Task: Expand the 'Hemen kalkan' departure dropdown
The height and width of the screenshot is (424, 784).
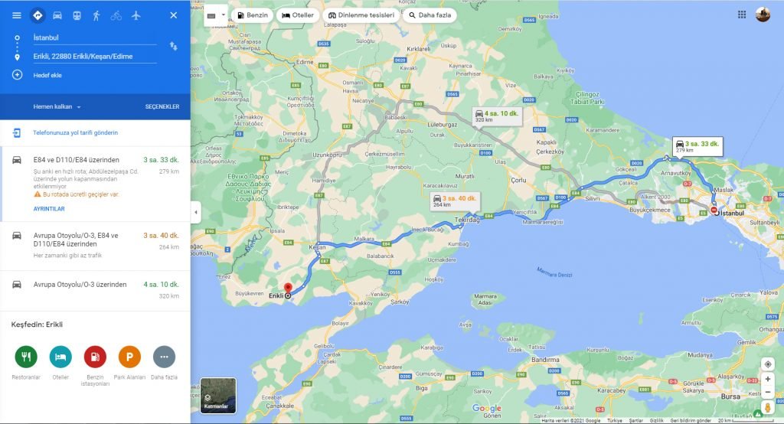Action: point(57,106)
